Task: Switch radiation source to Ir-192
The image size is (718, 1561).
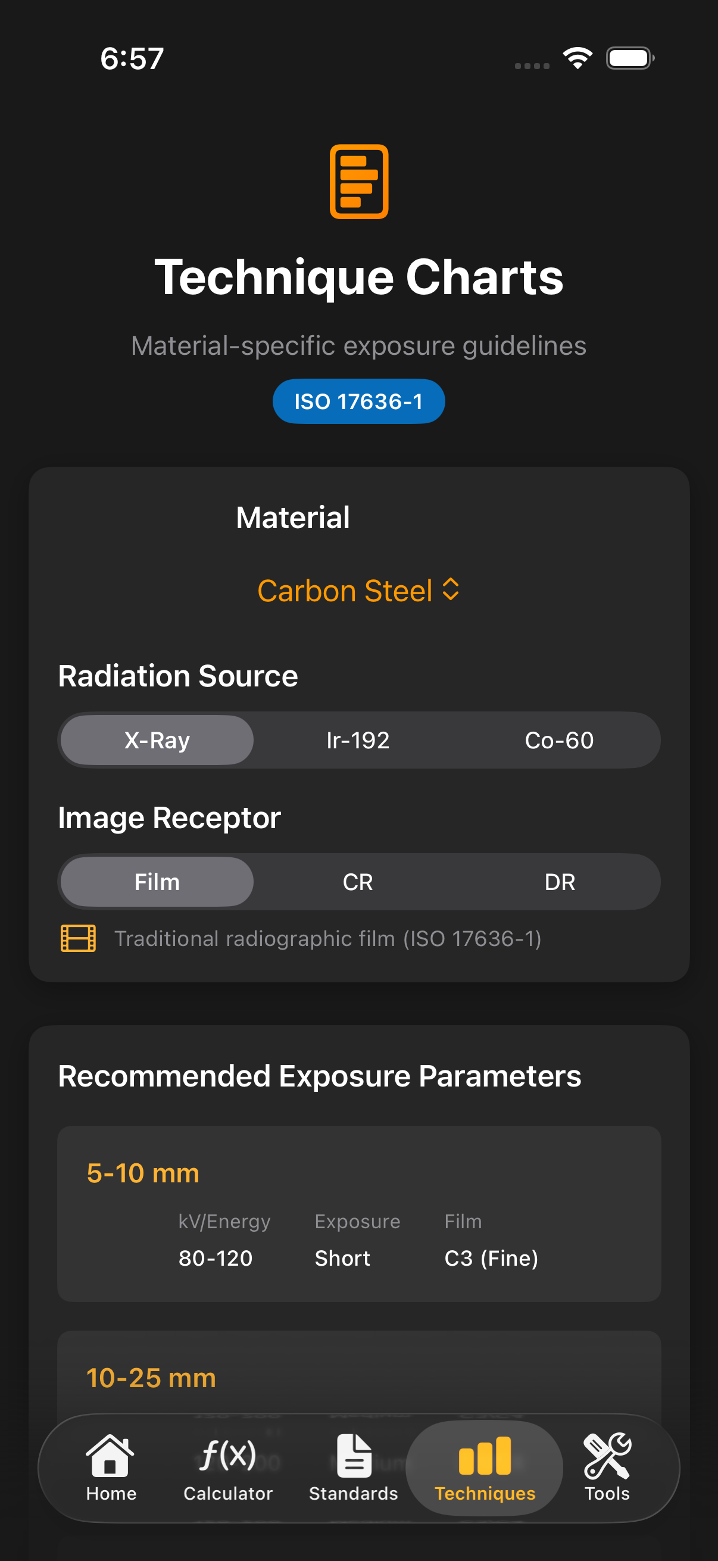Action: [x=358, y=740]
